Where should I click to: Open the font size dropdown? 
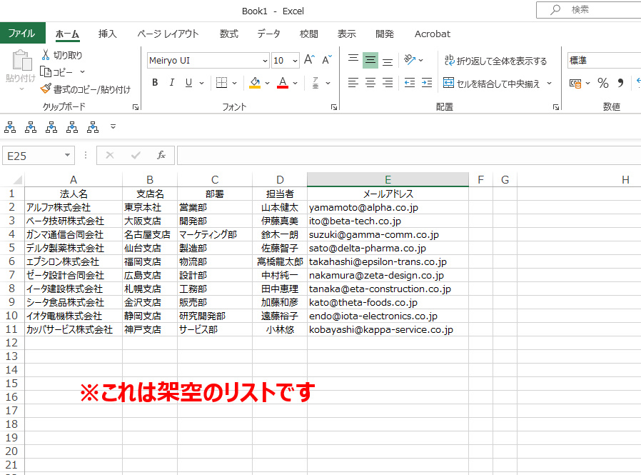[x=295, y=61]
